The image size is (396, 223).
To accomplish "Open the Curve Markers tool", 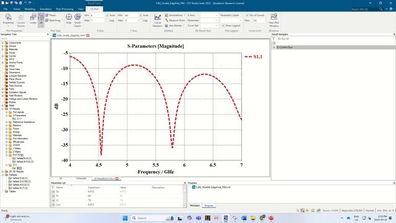I will pyautogui.click(x=158, y=20).
